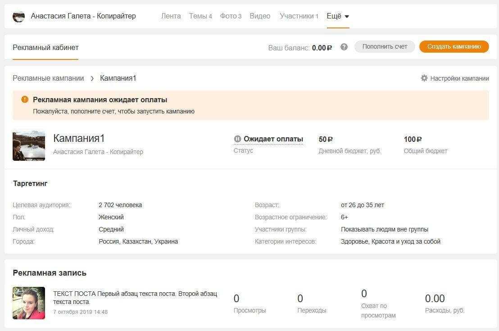Image resolution: width=499 pixels, height=331 pixels.
Task: Click the pause status icon beside Ожидает оплаты
Action: click(237, 139)
